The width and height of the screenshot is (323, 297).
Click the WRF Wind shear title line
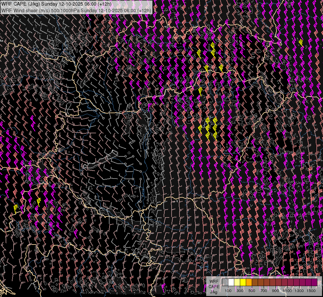[x=76, y=10]
